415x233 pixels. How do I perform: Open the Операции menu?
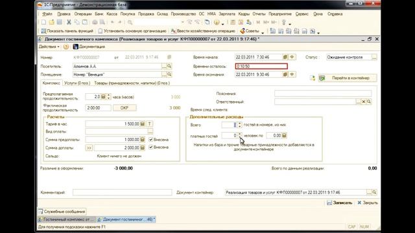point(83,14)
